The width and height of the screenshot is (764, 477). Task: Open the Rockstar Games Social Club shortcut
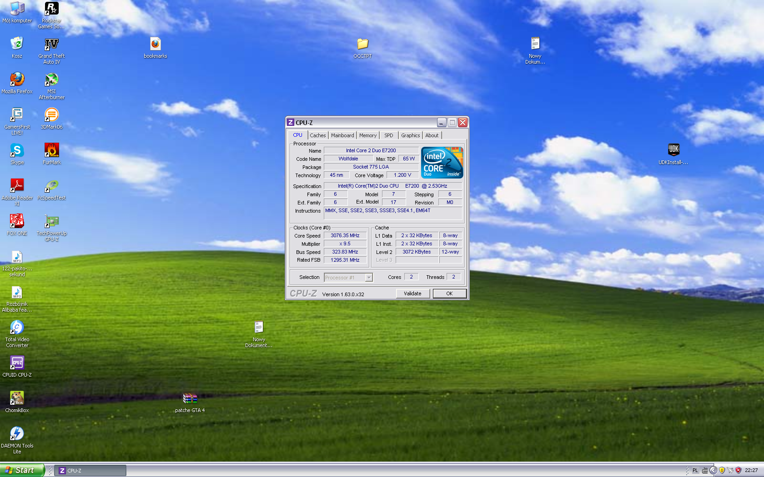coord(51,15)
